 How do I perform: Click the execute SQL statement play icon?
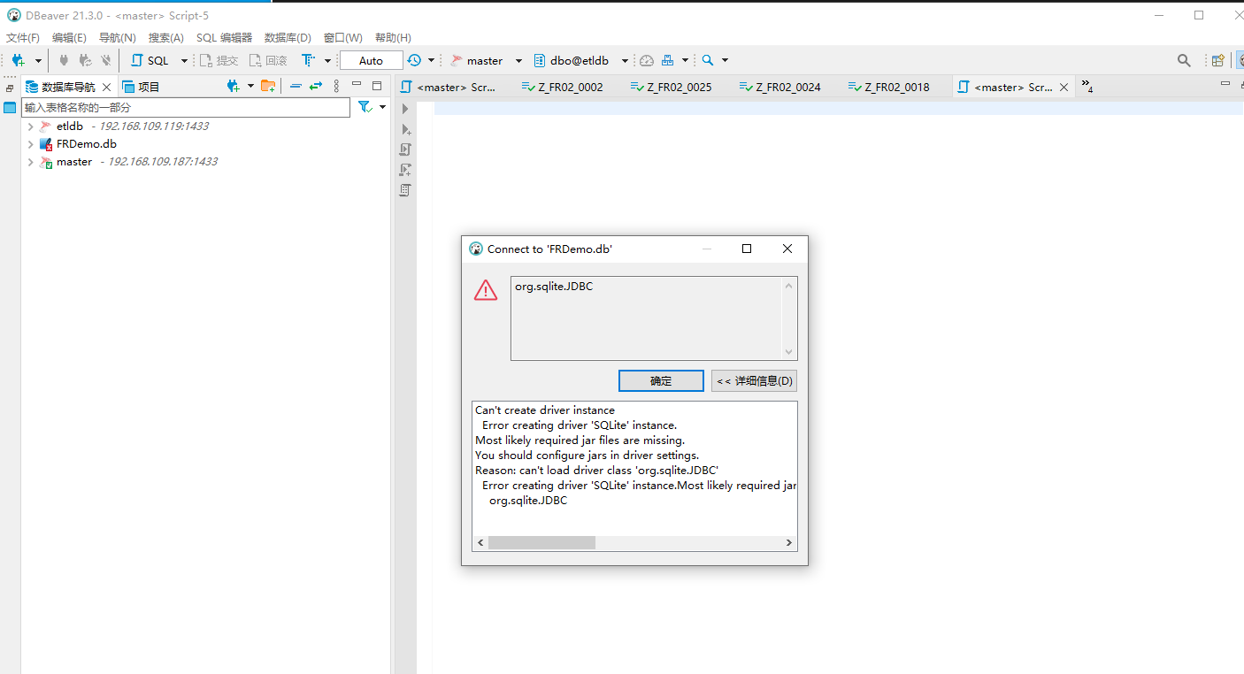coord(405,109)
